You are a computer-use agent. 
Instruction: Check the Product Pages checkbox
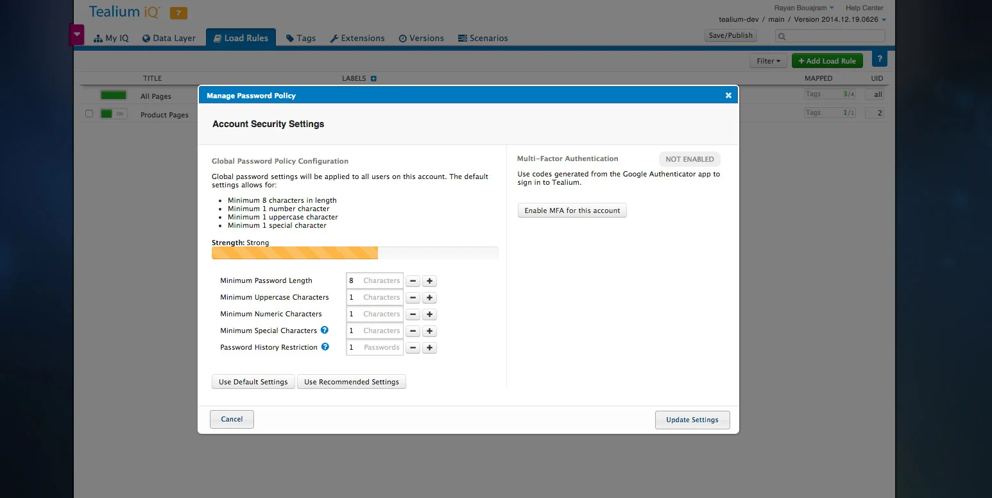(89, 114)
